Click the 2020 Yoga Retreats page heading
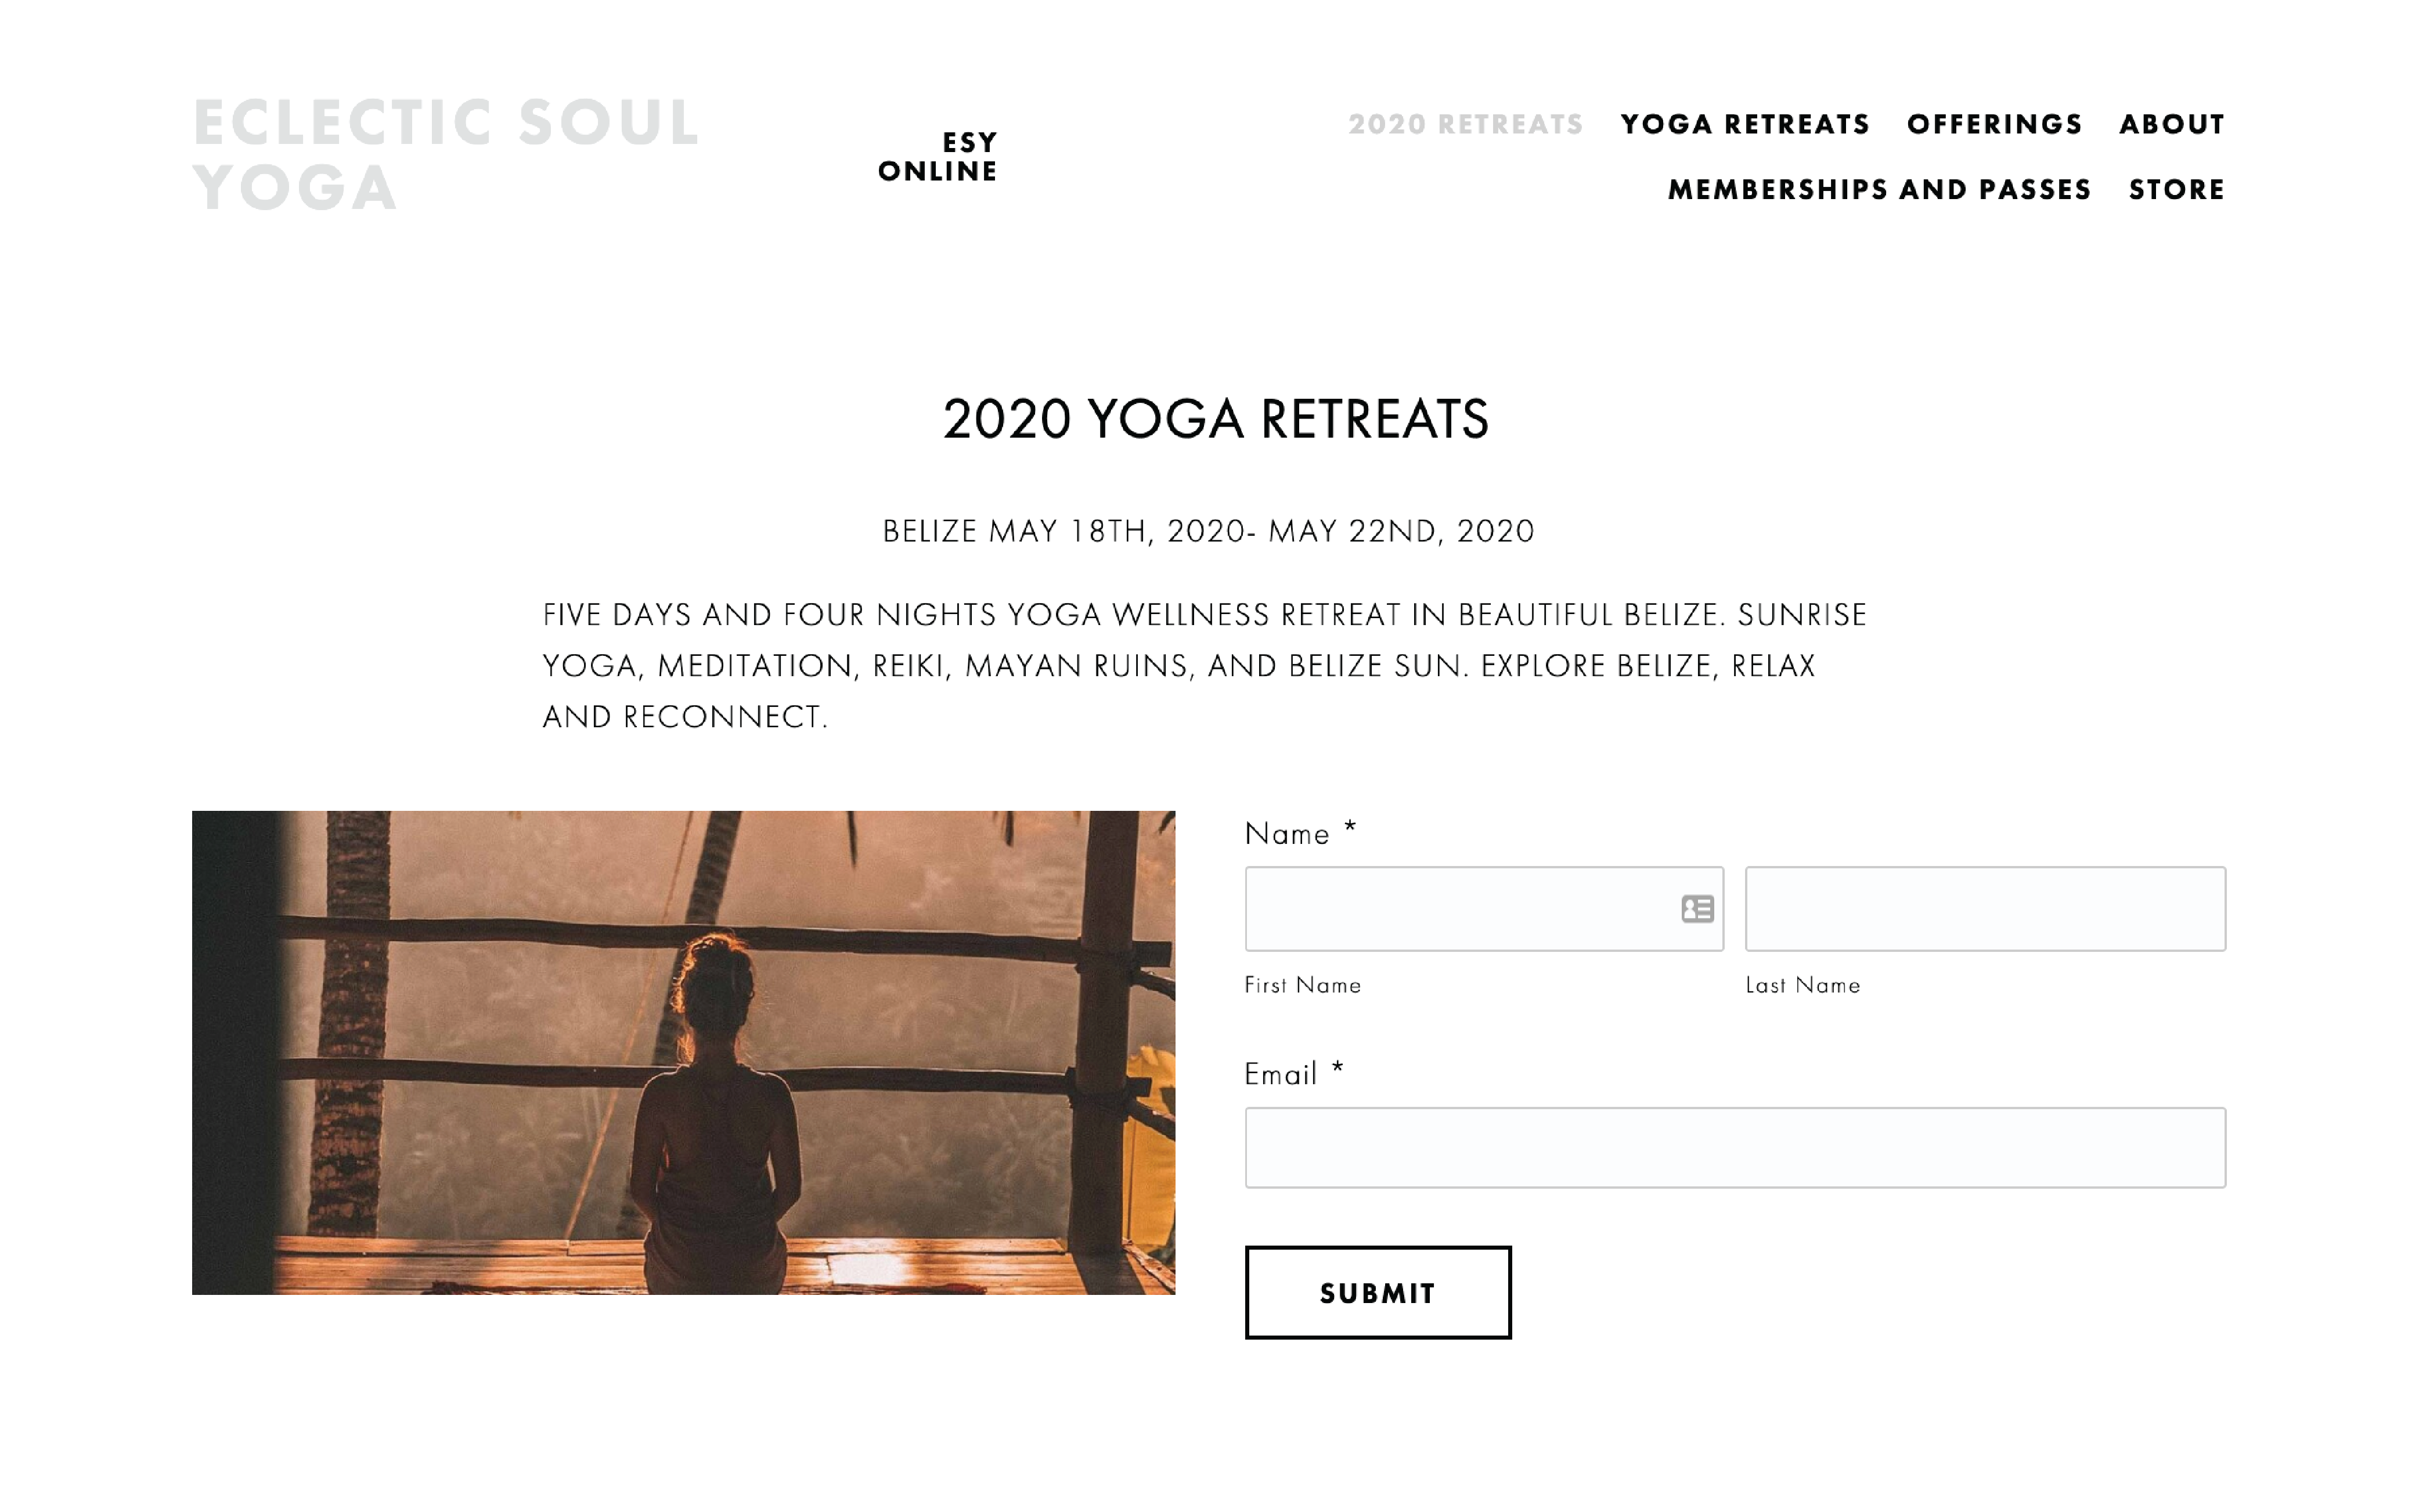 (1215, 419)
